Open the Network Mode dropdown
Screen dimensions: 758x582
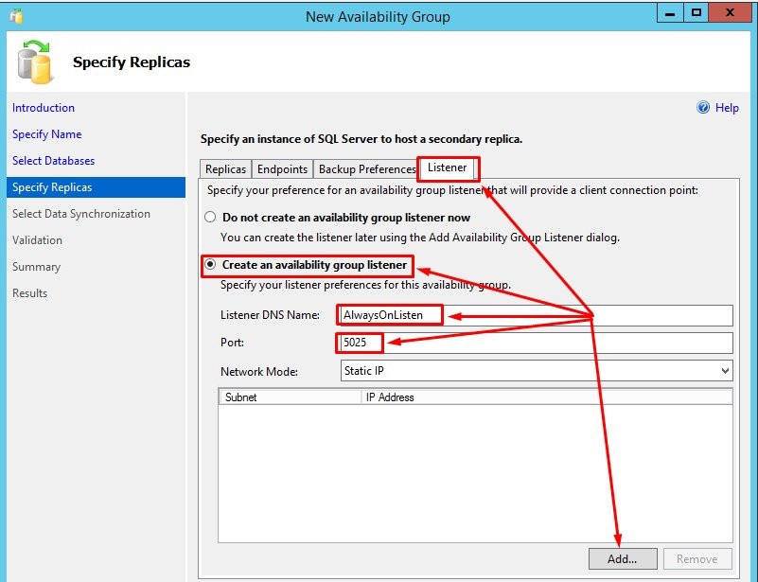tap(536, 371)
